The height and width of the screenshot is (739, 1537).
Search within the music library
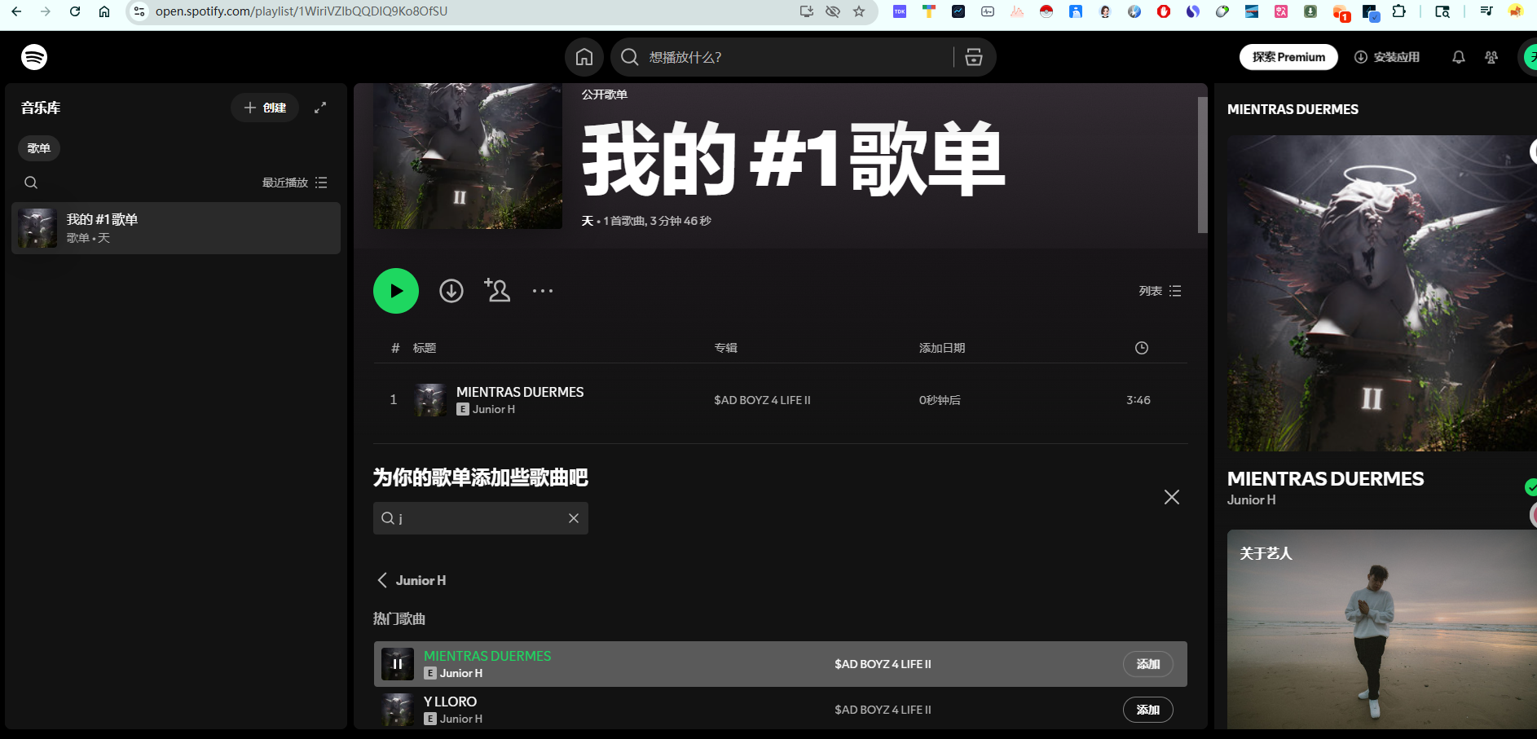coord(31,183)
